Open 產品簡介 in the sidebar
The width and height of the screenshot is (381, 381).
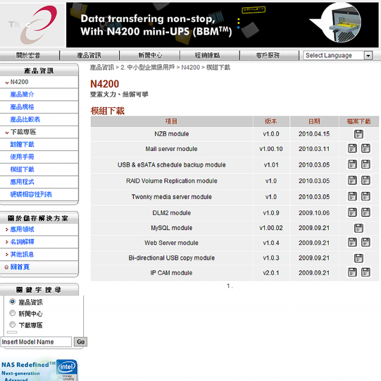pyautogui.click(x=22, y=94)
